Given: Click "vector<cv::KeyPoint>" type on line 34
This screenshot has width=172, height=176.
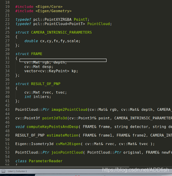Looking at the screenshot, I should (x=47, y=71).
